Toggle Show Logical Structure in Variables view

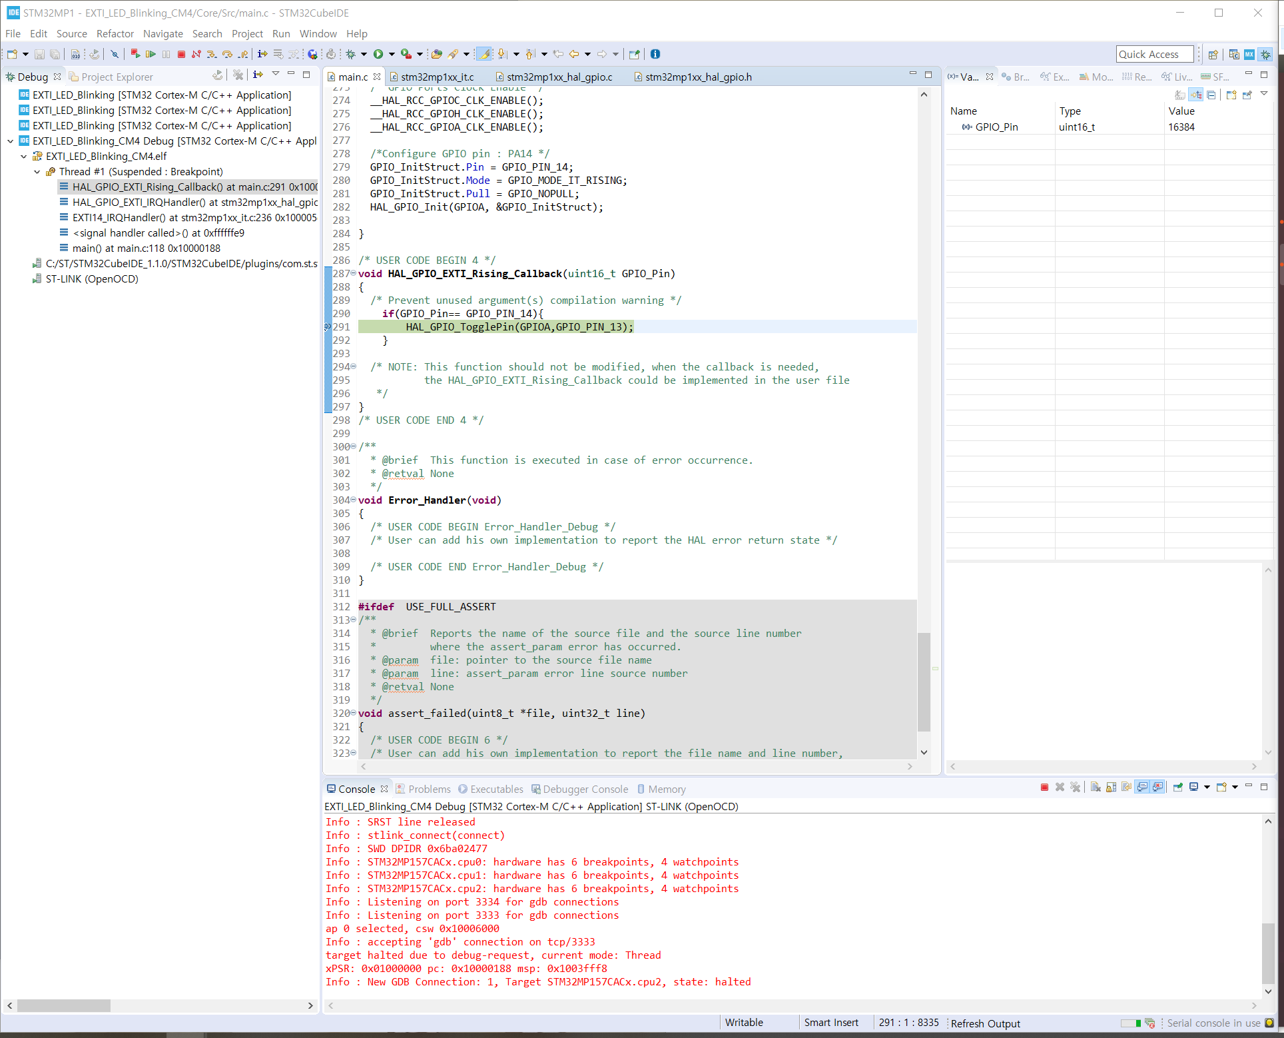coord(1196,95)
